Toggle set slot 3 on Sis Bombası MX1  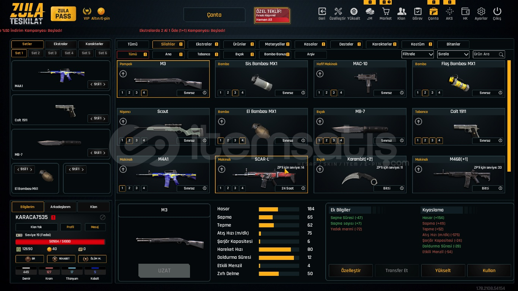tap(235, 93)
